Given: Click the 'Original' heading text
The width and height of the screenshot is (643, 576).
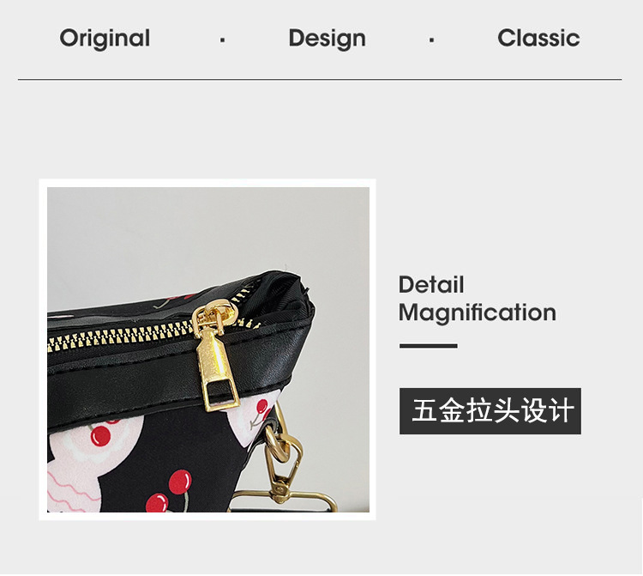Looking at the screenshot, I should [105, 39].
